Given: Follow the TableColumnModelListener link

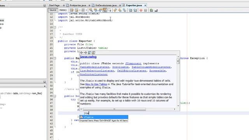Looking at the screenshot, I should (x=151, y=67).
